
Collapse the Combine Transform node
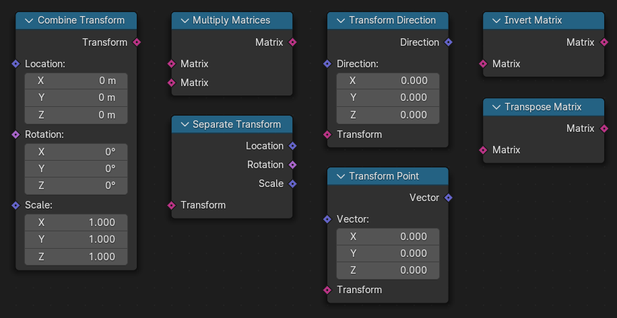(29, 20)
